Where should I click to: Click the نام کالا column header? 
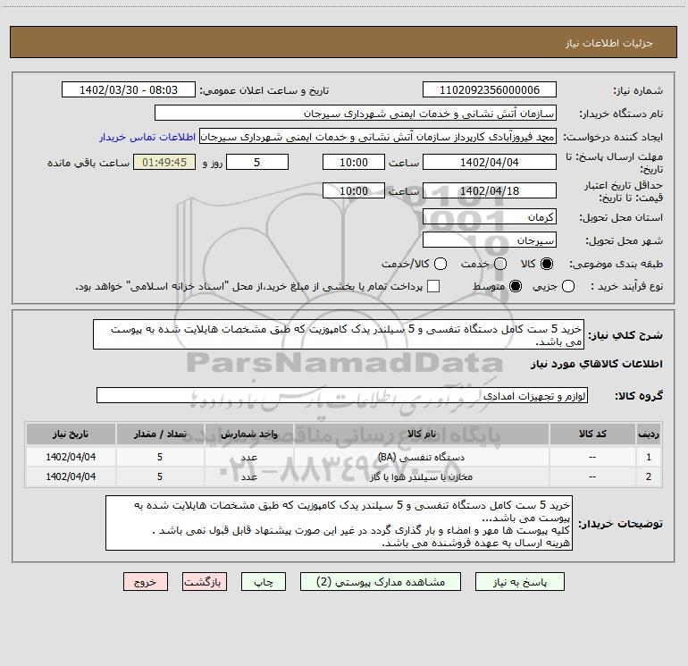(x=421, y=434)
